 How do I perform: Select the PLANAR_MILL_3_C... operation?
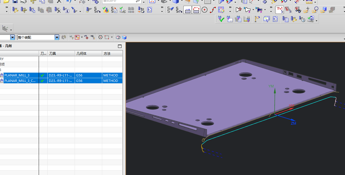tap(20, 81)
